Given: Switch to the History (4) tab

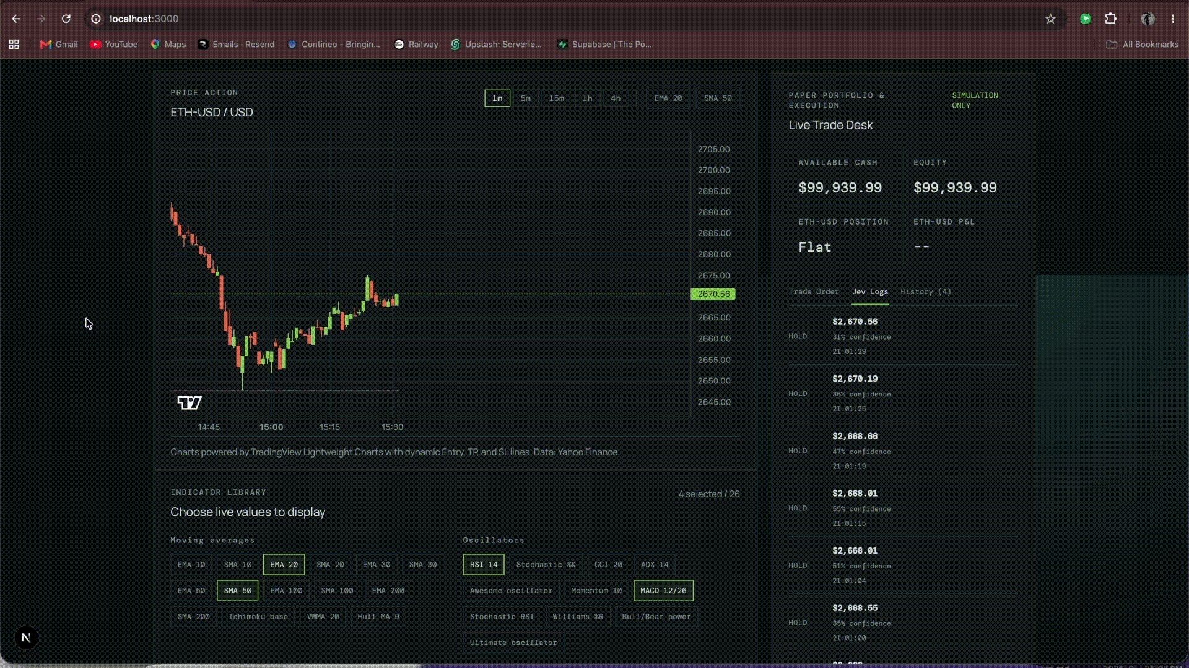Looking at the screenshot, I should [926, 292].
